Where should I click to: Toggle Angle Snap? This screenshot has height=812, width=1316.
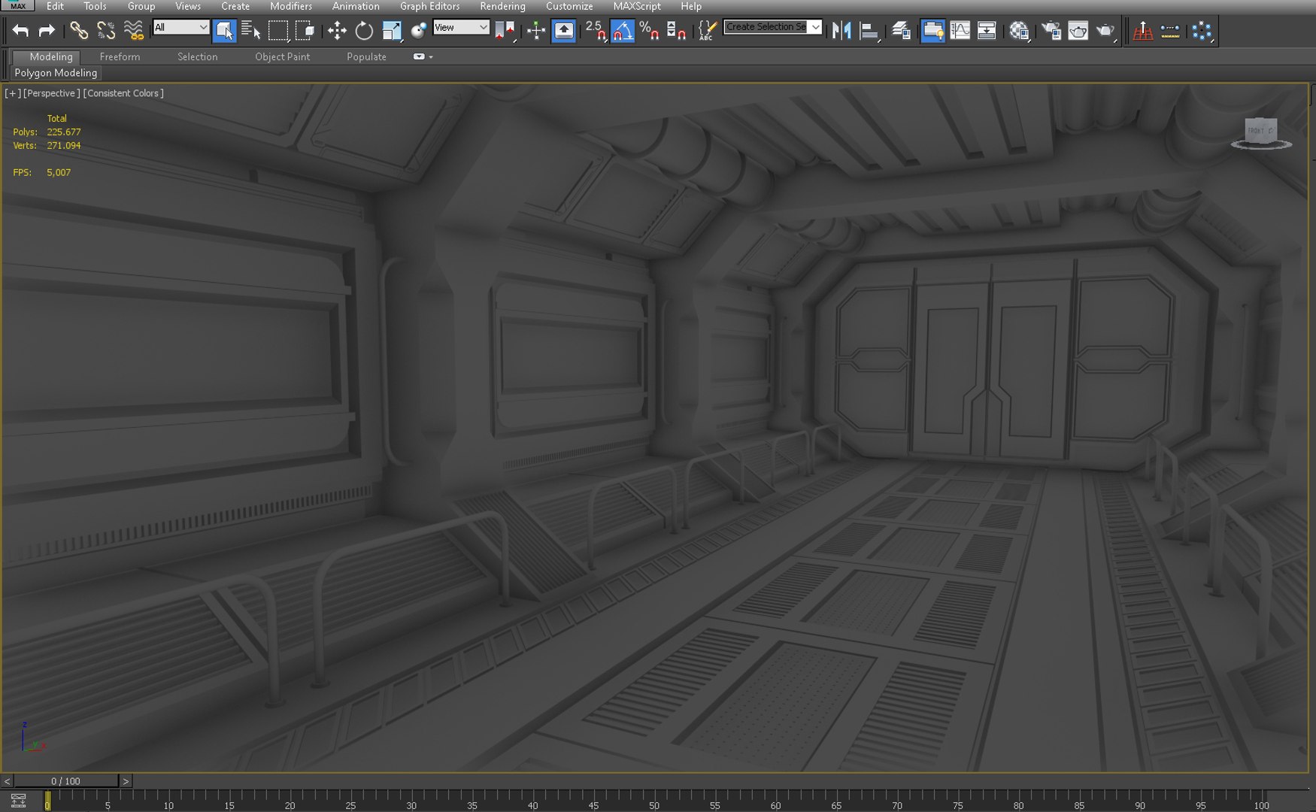click(x=623, y=31)
